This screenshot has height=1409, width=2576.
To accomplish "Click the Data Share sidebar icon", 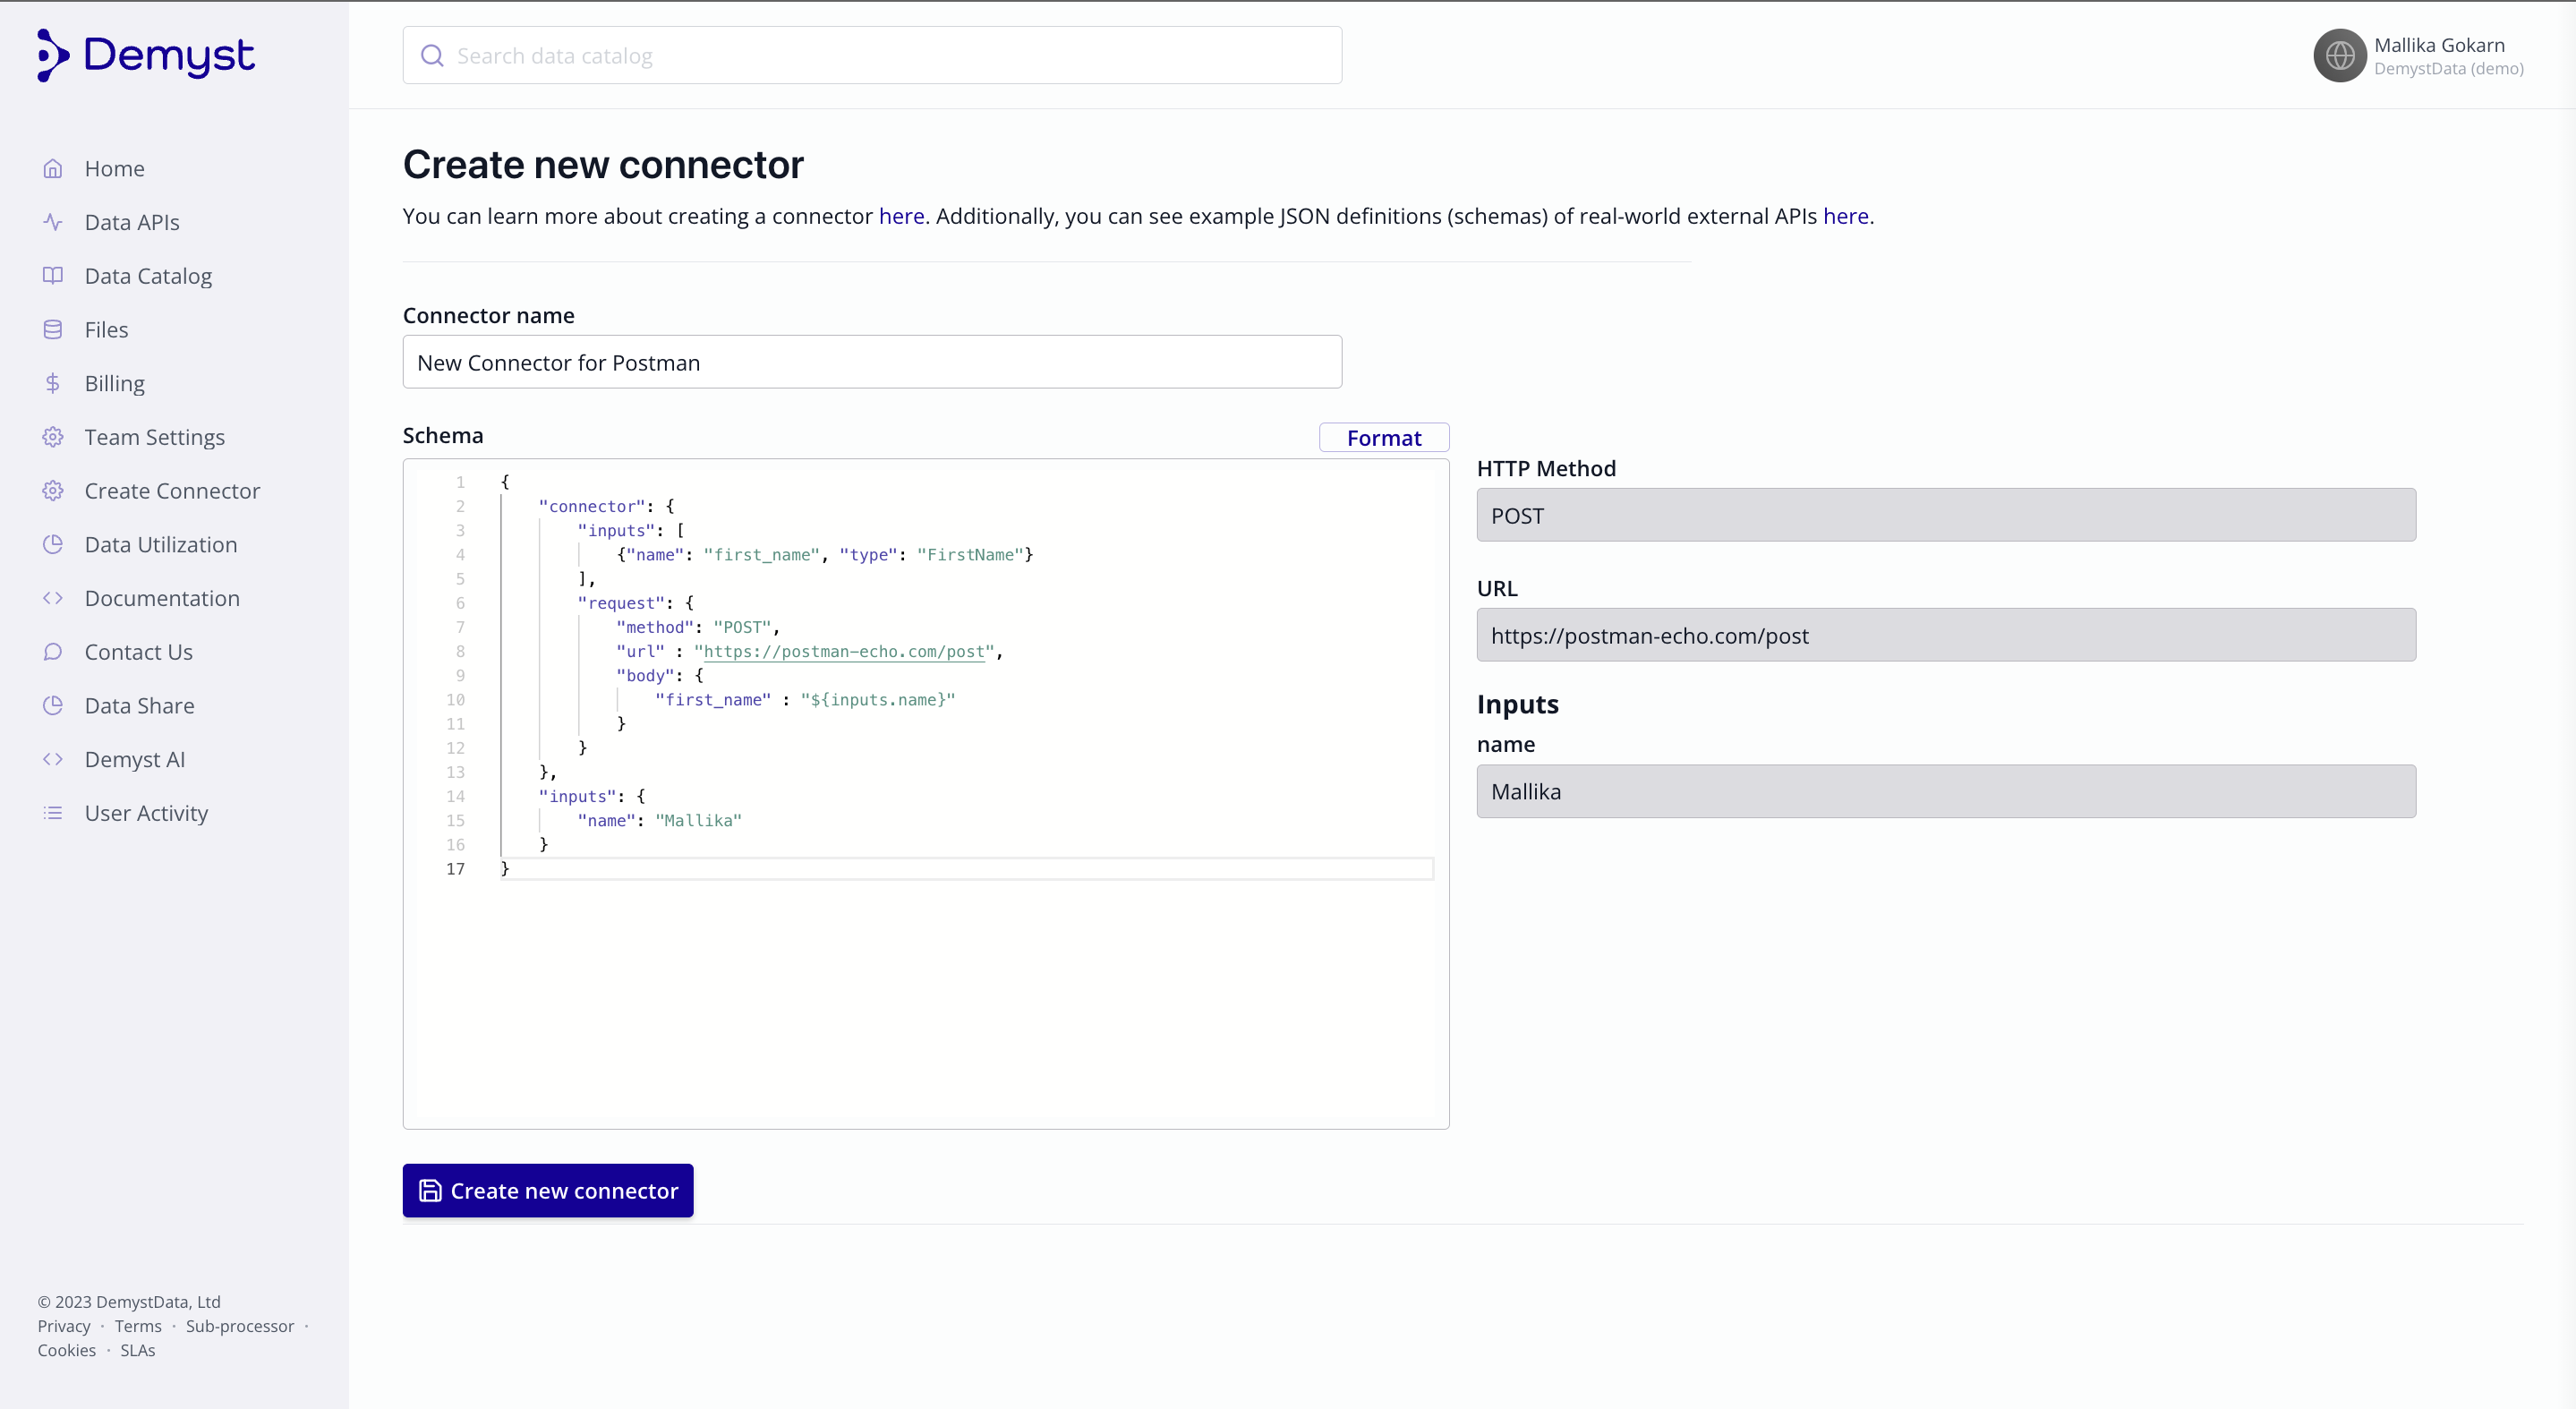I will coord(52,704).
